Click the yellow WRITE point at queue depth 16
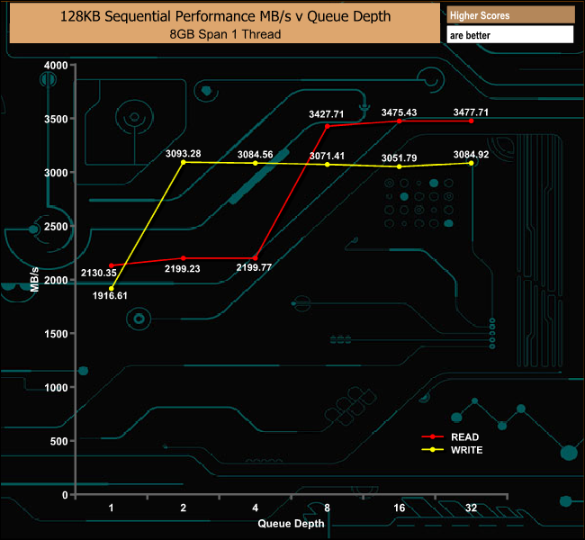The height and width of the screenshot is (540, 585). 400,166
